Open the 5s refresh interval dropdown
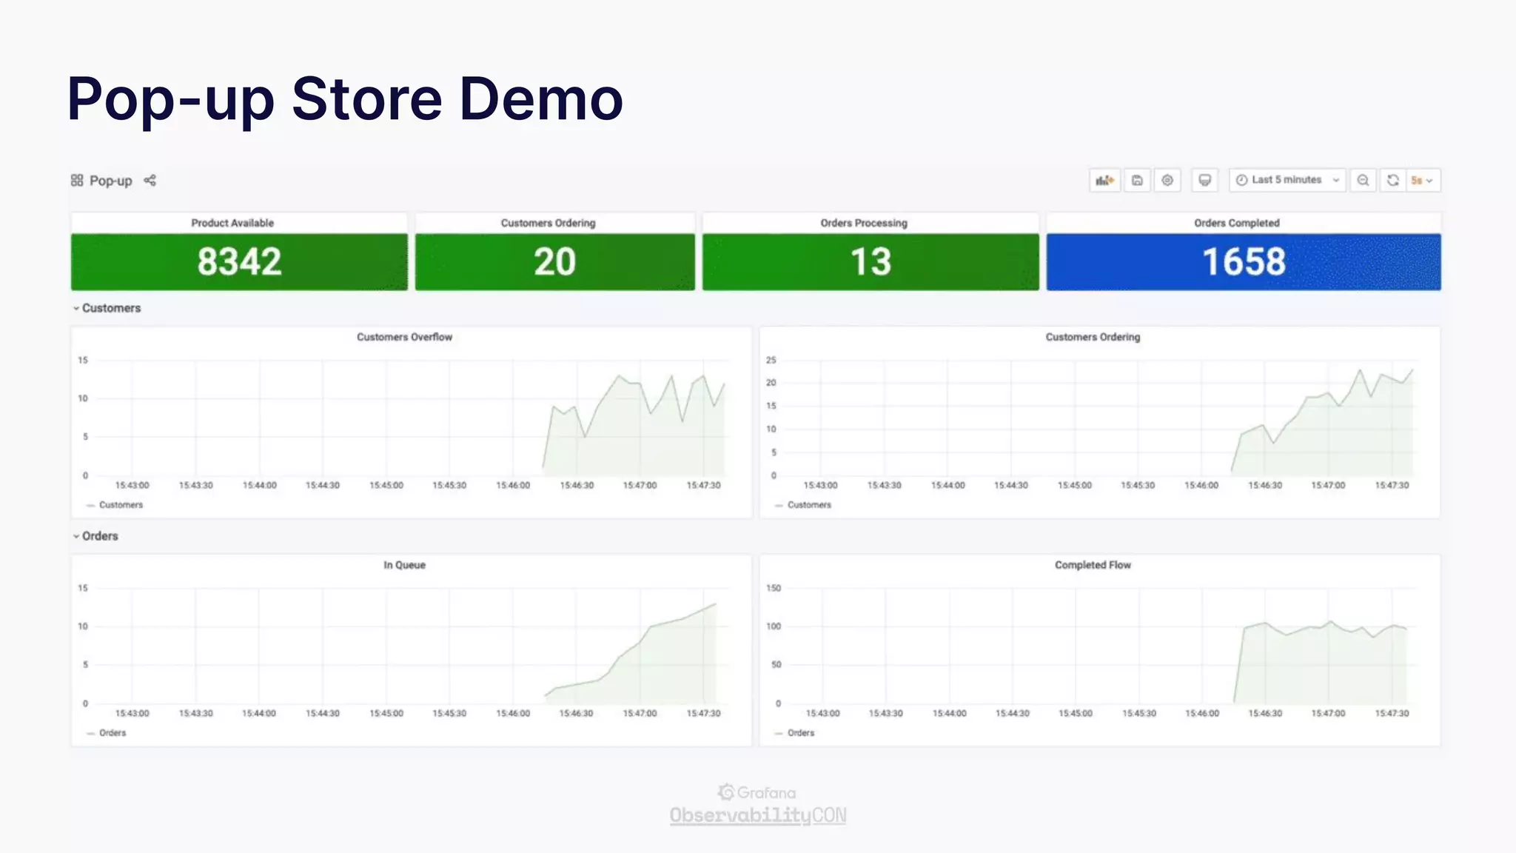This screenshot has width=1516, height=853. [1423, 180]
